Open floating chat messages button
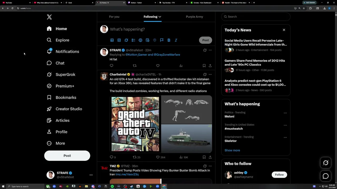The image size is (337, 189). 326,176
